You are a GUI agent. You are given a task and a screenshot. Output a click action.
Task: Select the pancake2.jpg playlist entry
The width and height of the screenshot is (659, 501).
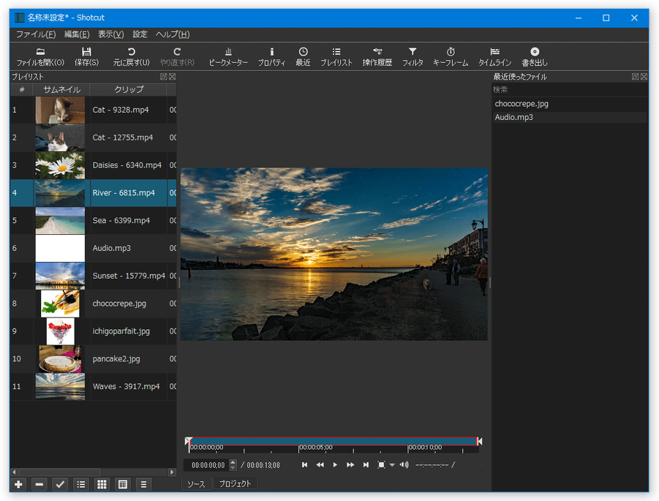pos(94,359)
